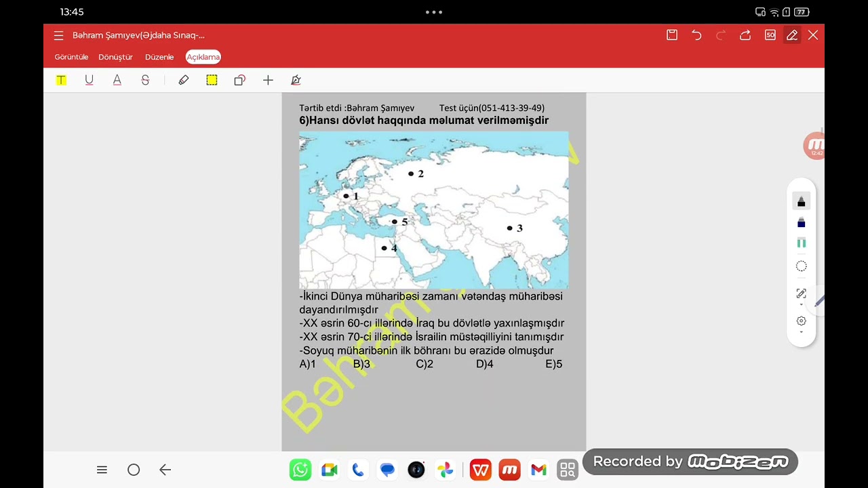868x488 pixels.
Task: Open Google Photos from the taskbar
Action: 445,470
